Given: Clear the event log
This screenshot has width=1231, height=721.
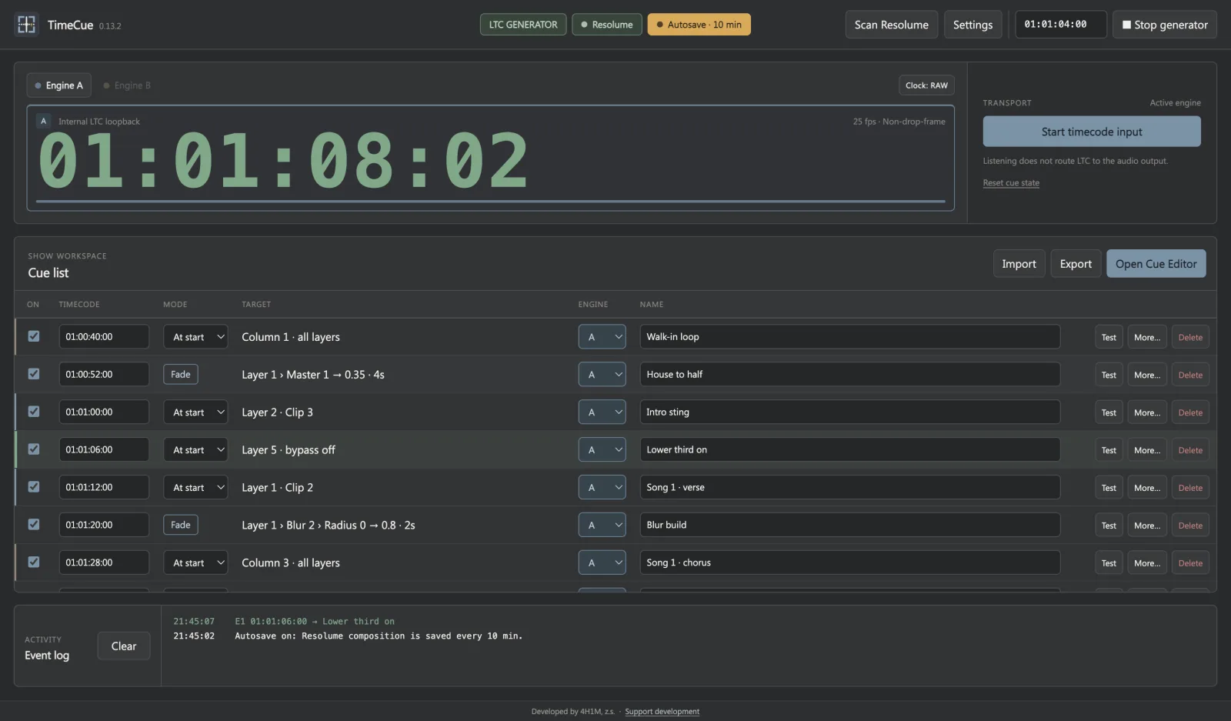Looking at the screenshot, I should (x=124, y=646).
